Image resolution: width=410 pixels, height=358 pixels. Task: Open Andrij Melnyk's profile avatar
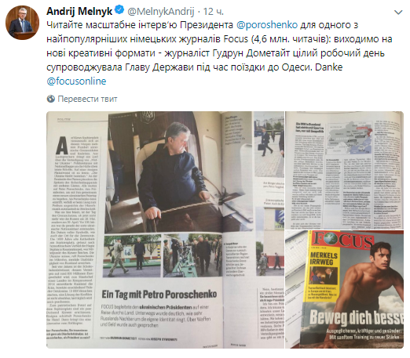click(23, 23)
